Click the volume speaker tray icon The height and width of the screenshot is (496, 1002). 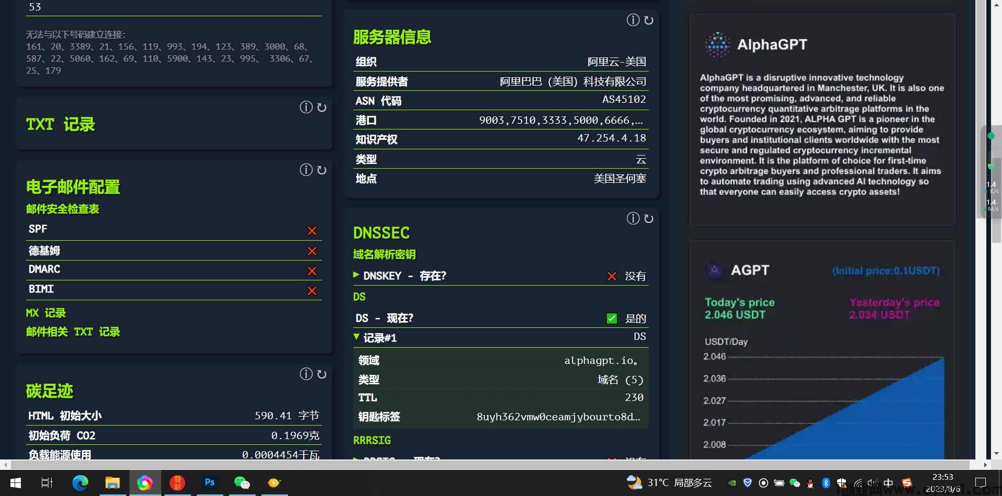pos(872,483)
